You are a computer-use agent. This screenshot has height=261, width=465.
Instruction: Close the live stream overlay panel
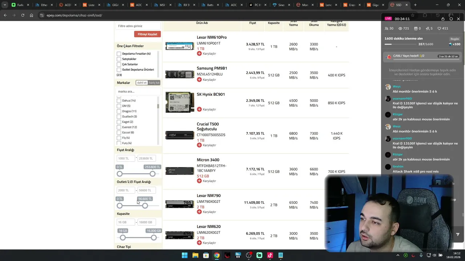coord(458,19)
